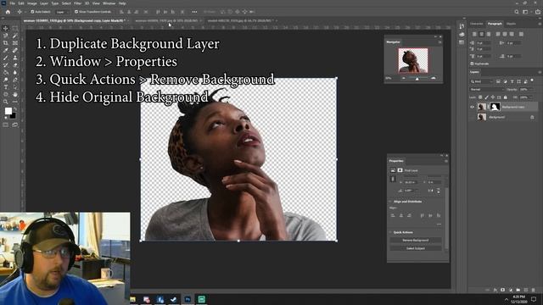Toggle Auto-Select checkbox
543x305 pixels.
coord(32,12)
